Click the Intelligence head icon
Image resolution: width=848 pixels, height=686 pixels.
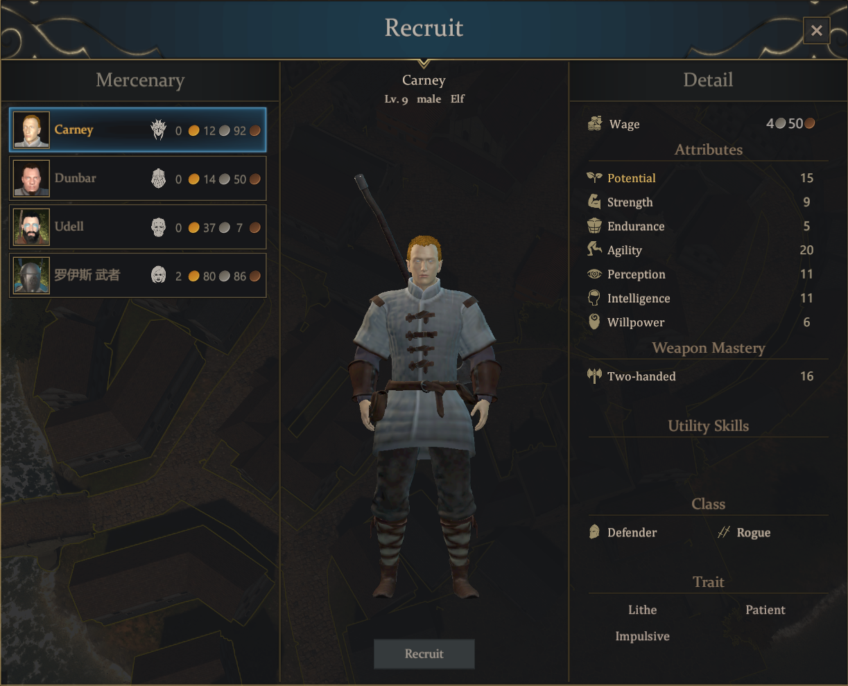point(594,298)
